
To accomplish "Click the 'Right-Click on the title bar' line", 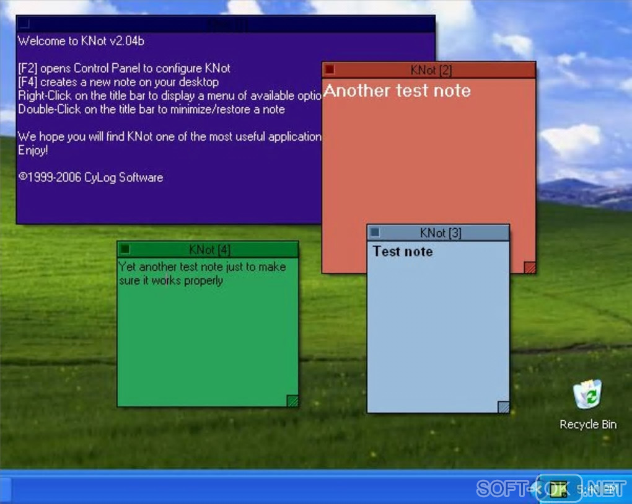I will 170,95.
